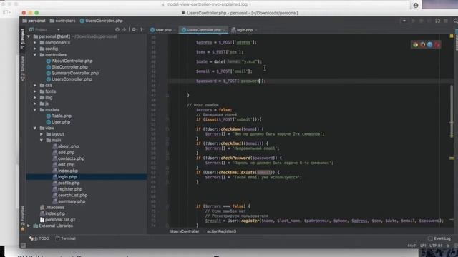Click the hide Project panel icon
The height and width of the screenshot is (257, 458).
click(x=142, y=30)
